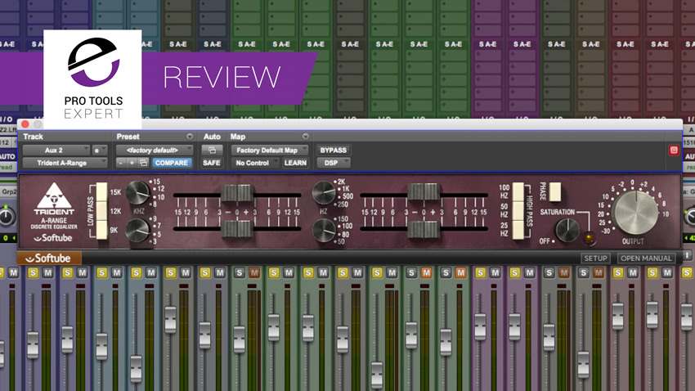Viewport: 695px width, 391px height.
Task: Open the Preset settings menu arrow
Action: coord(189,136)
